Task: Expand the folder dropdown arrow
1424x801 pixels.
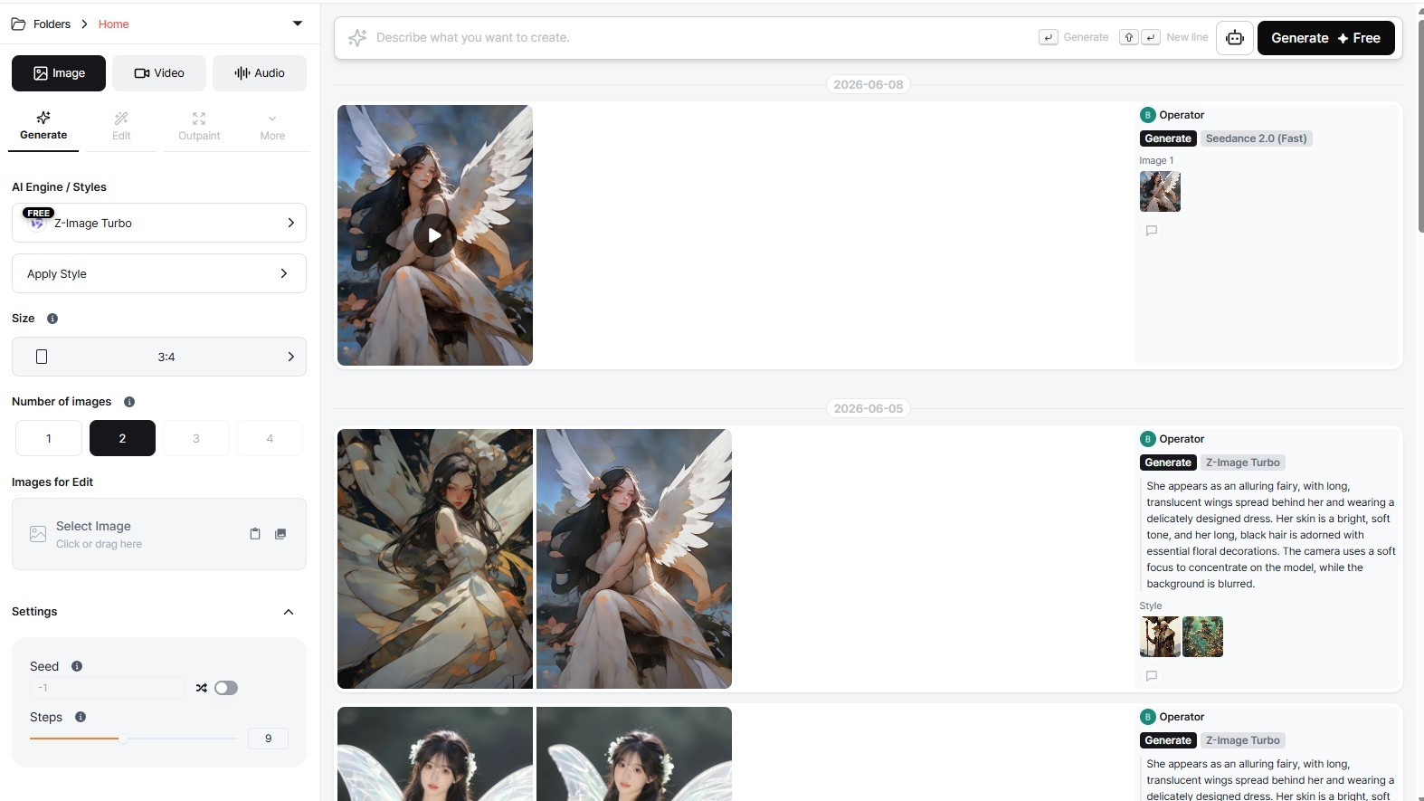Action: tap(298, 24)
